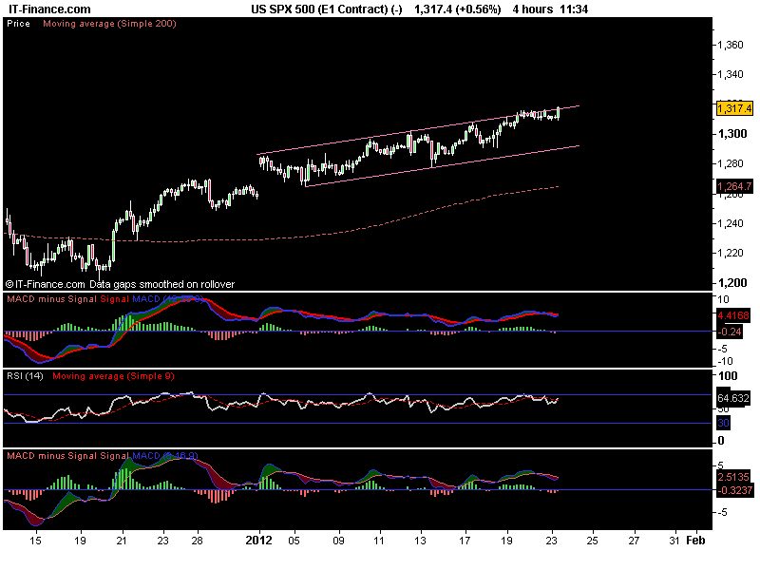
Task: Select the 2012 year marker on date axis
Action: [x=258, y=541]
